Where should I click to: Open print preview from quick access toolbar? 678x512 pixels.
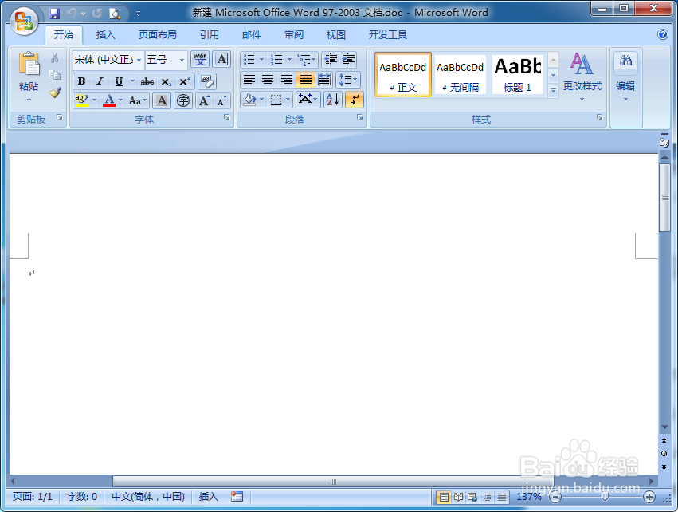click(x=115, y=14)
